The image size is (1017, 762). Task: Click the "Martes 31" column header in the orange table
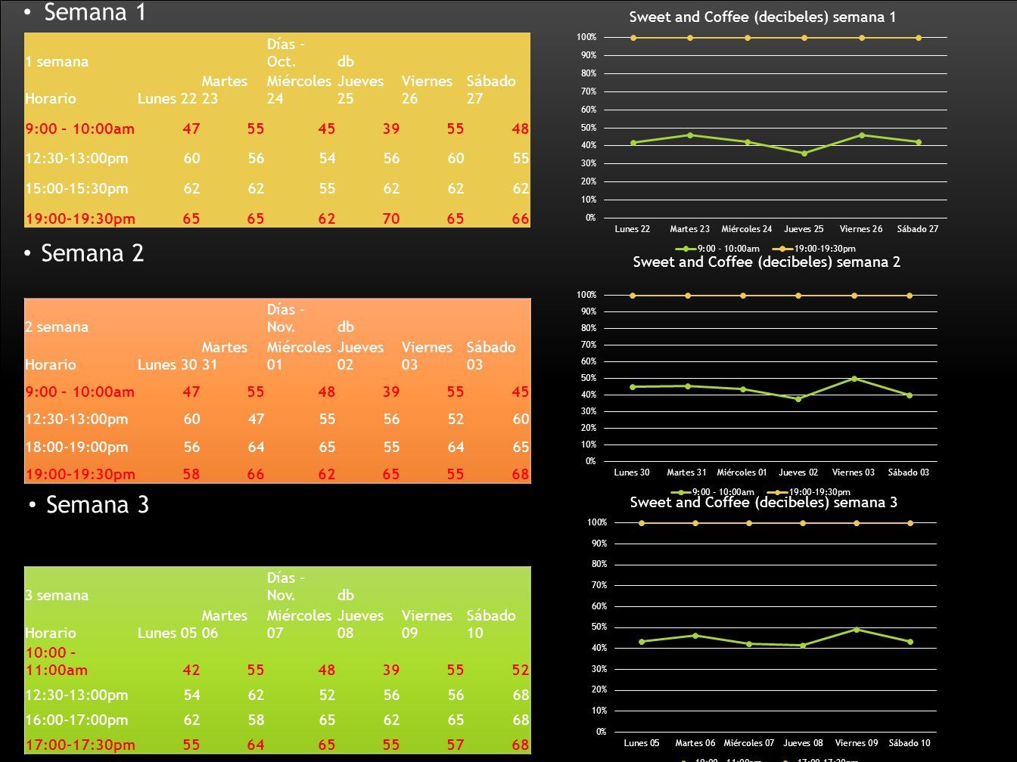click(225, 355)
